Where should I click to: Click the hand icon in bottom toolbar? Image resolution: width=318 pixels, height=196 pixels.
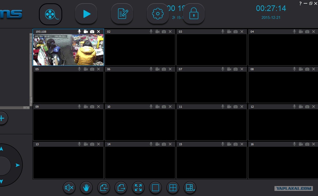pyautogui.click(x=86, y=188)
